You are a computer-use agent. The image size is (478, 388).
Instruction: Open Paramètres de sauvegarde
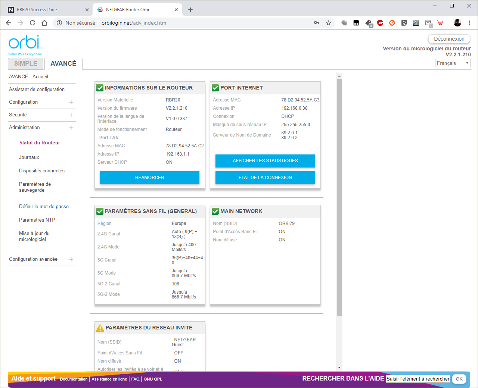click(35, 187)
